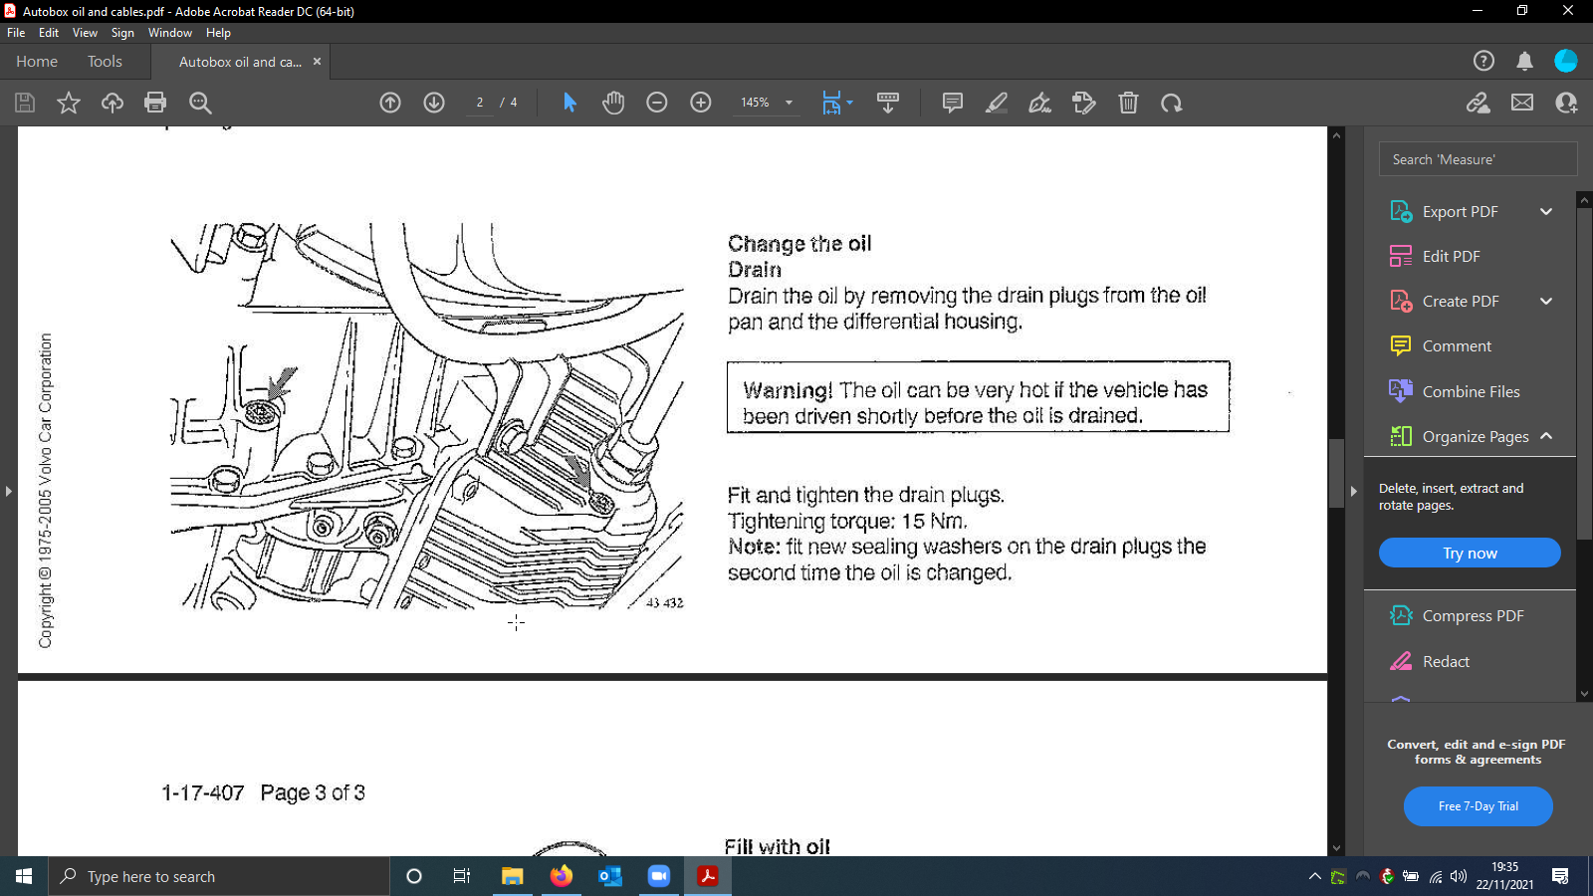Open the Comment tool
This screenshot has height=896, width=1593.
tap(1441, 345)
